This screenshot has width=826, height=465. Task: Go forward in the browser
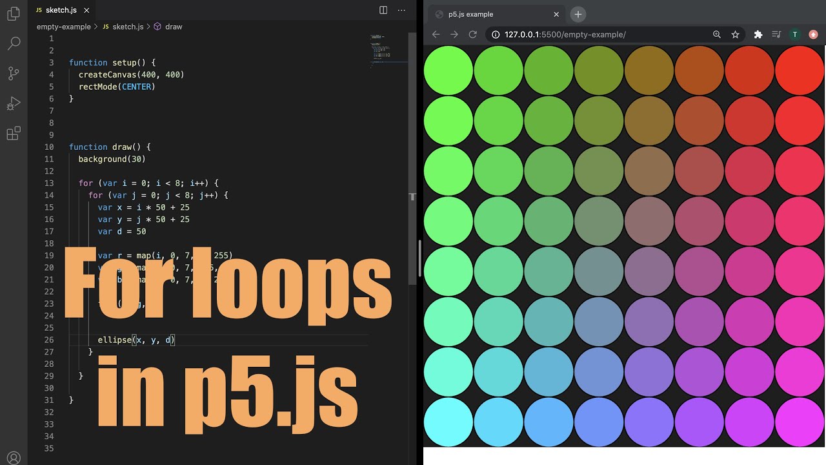[x=454, y=34]
